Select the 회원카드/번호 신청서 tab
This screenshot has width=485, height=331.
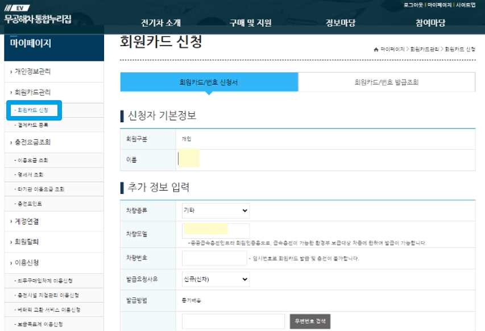click(x=210, y=81)
